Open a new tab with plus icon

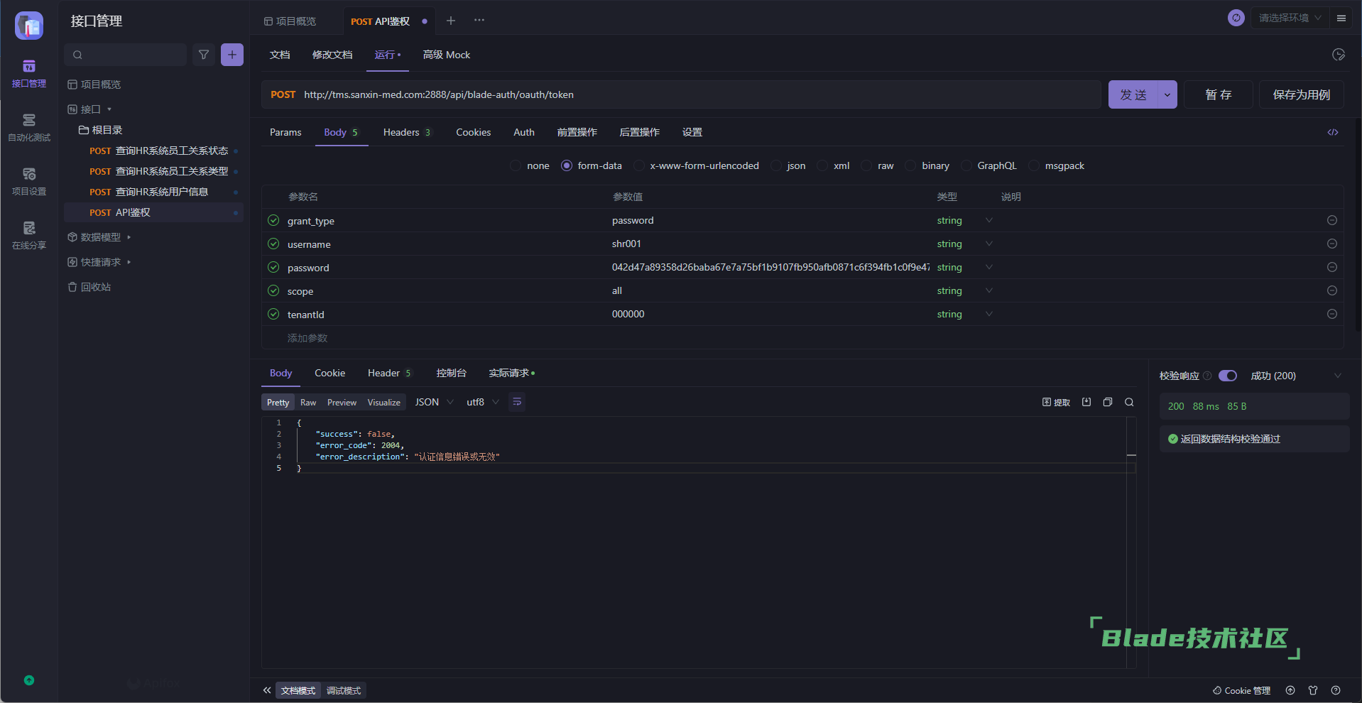pos(451,21)
